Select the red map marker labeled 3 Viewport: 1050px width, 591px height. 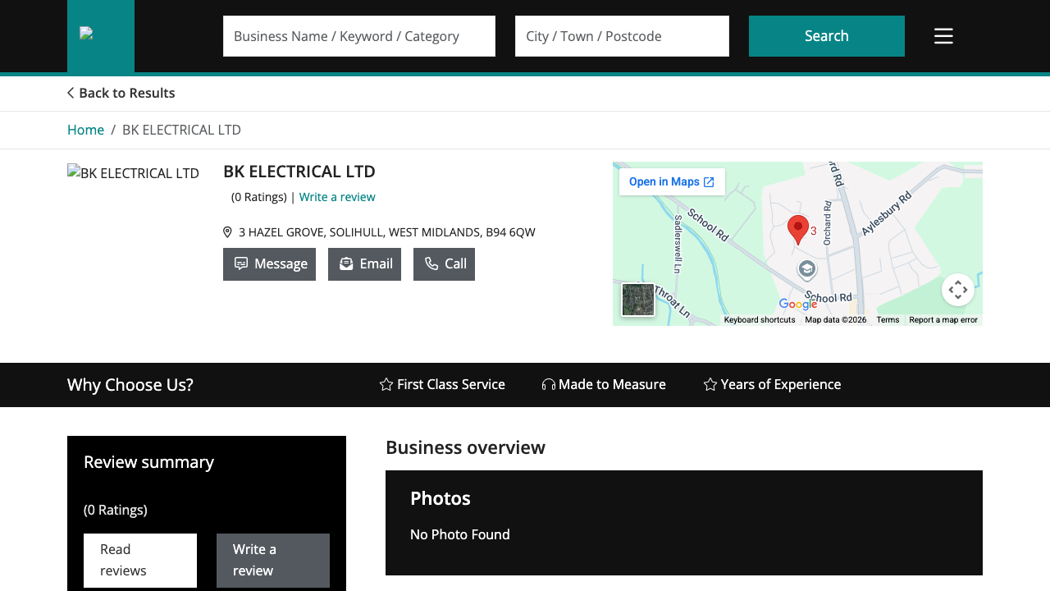(x=797, y=227)
